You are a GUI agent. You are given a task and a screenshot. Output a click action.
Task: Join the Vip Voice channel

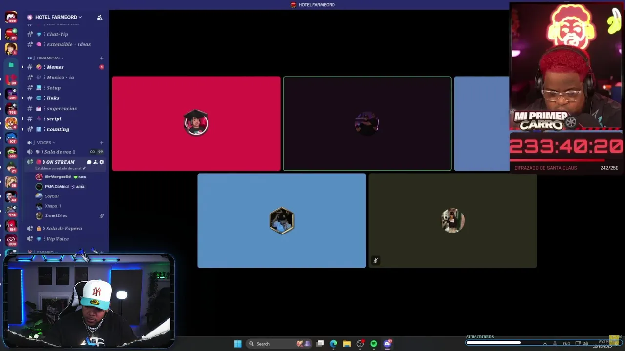(58, 239)
